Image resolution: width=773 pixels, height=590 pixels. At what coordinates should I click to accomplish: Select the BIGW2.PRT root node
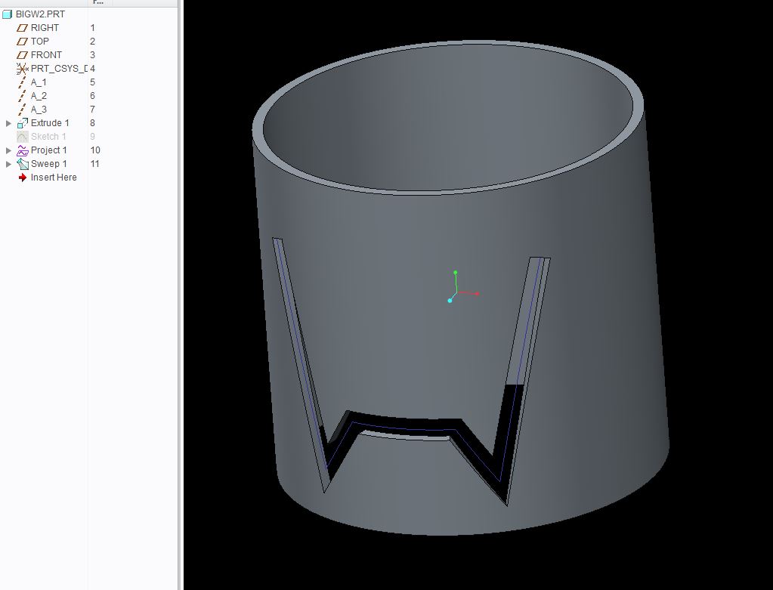tap(40, 14)
